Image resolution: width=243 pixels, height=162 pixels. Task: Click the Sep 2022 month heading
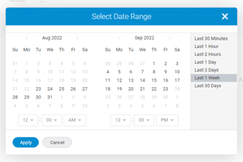point(145,38)
